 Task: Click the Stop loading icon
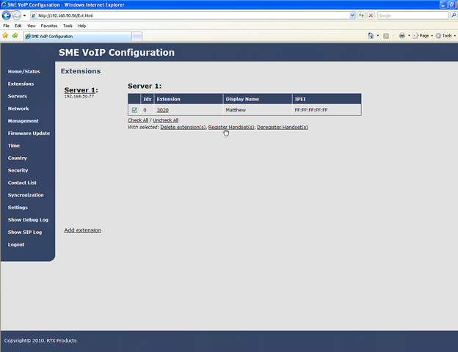(371, 15)
